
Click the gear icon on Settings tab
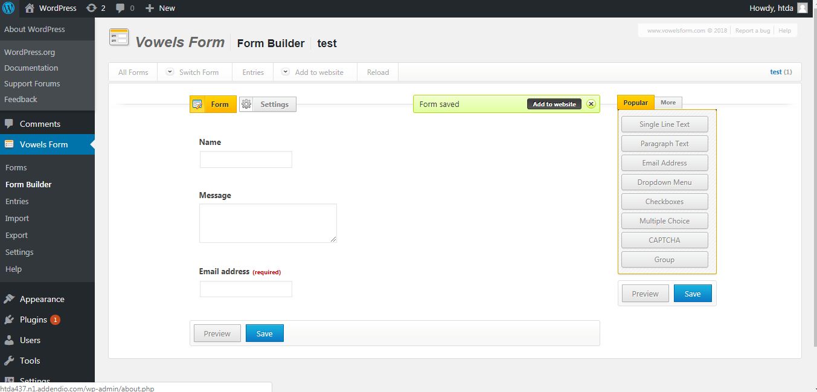click(x=246, y=104)
